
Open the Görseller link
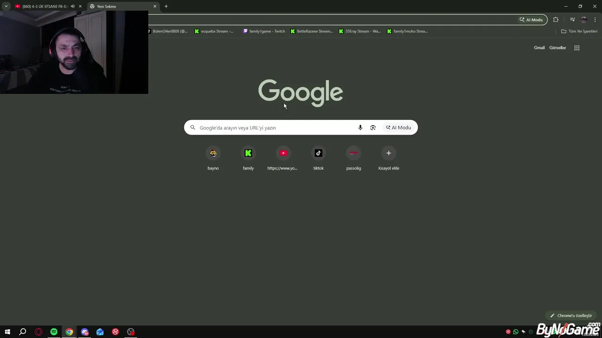coord(557,48)
